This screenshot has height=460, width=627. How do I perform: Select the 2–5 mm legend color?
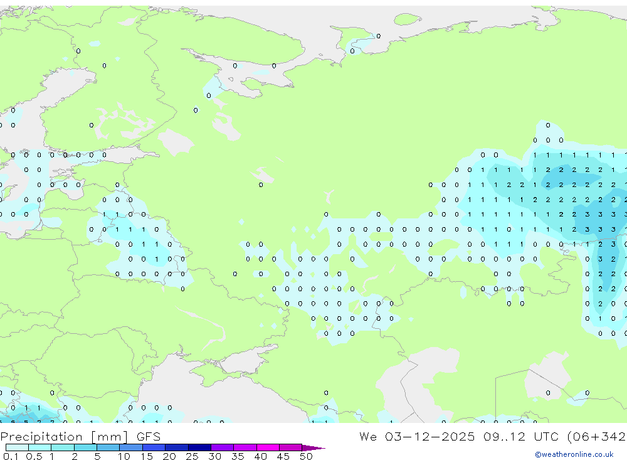tap(85, 447)
